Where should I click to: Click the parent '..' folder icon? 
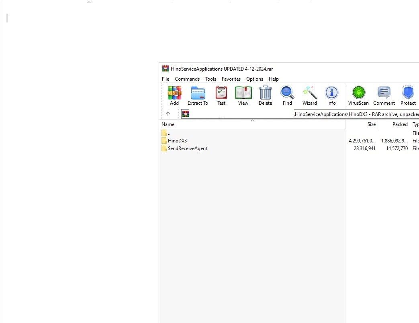(x=164, y=133)
